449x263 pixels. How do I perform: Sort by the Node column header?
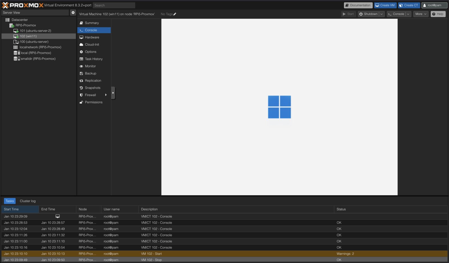coord(89,209)
